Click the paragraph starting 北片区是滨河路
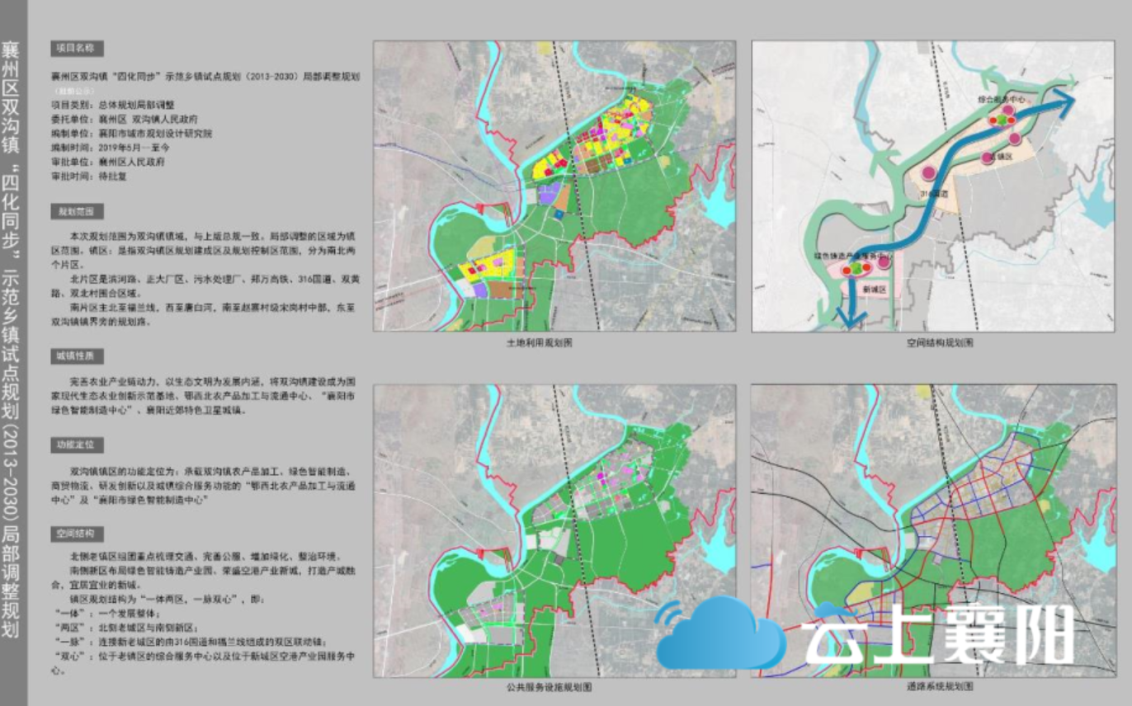The width and height of the screenshot is (1132, 706). click(205, 286)
